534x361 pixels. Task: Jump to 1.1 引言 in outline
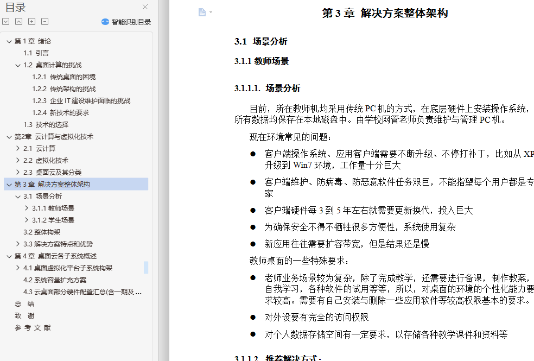[36, 53]
